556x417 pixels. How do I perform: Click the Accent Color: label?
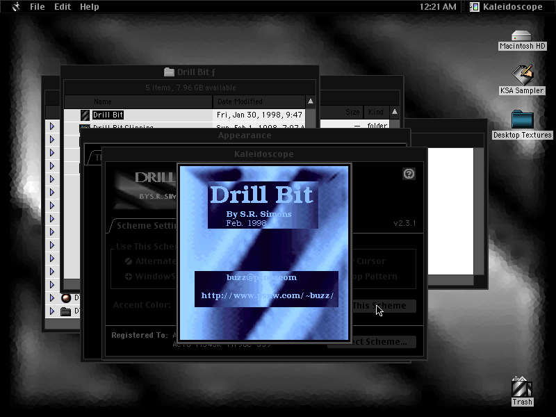[x=142, y=305]
